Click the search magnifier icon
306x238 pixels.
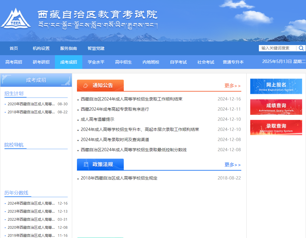(301, 48)
